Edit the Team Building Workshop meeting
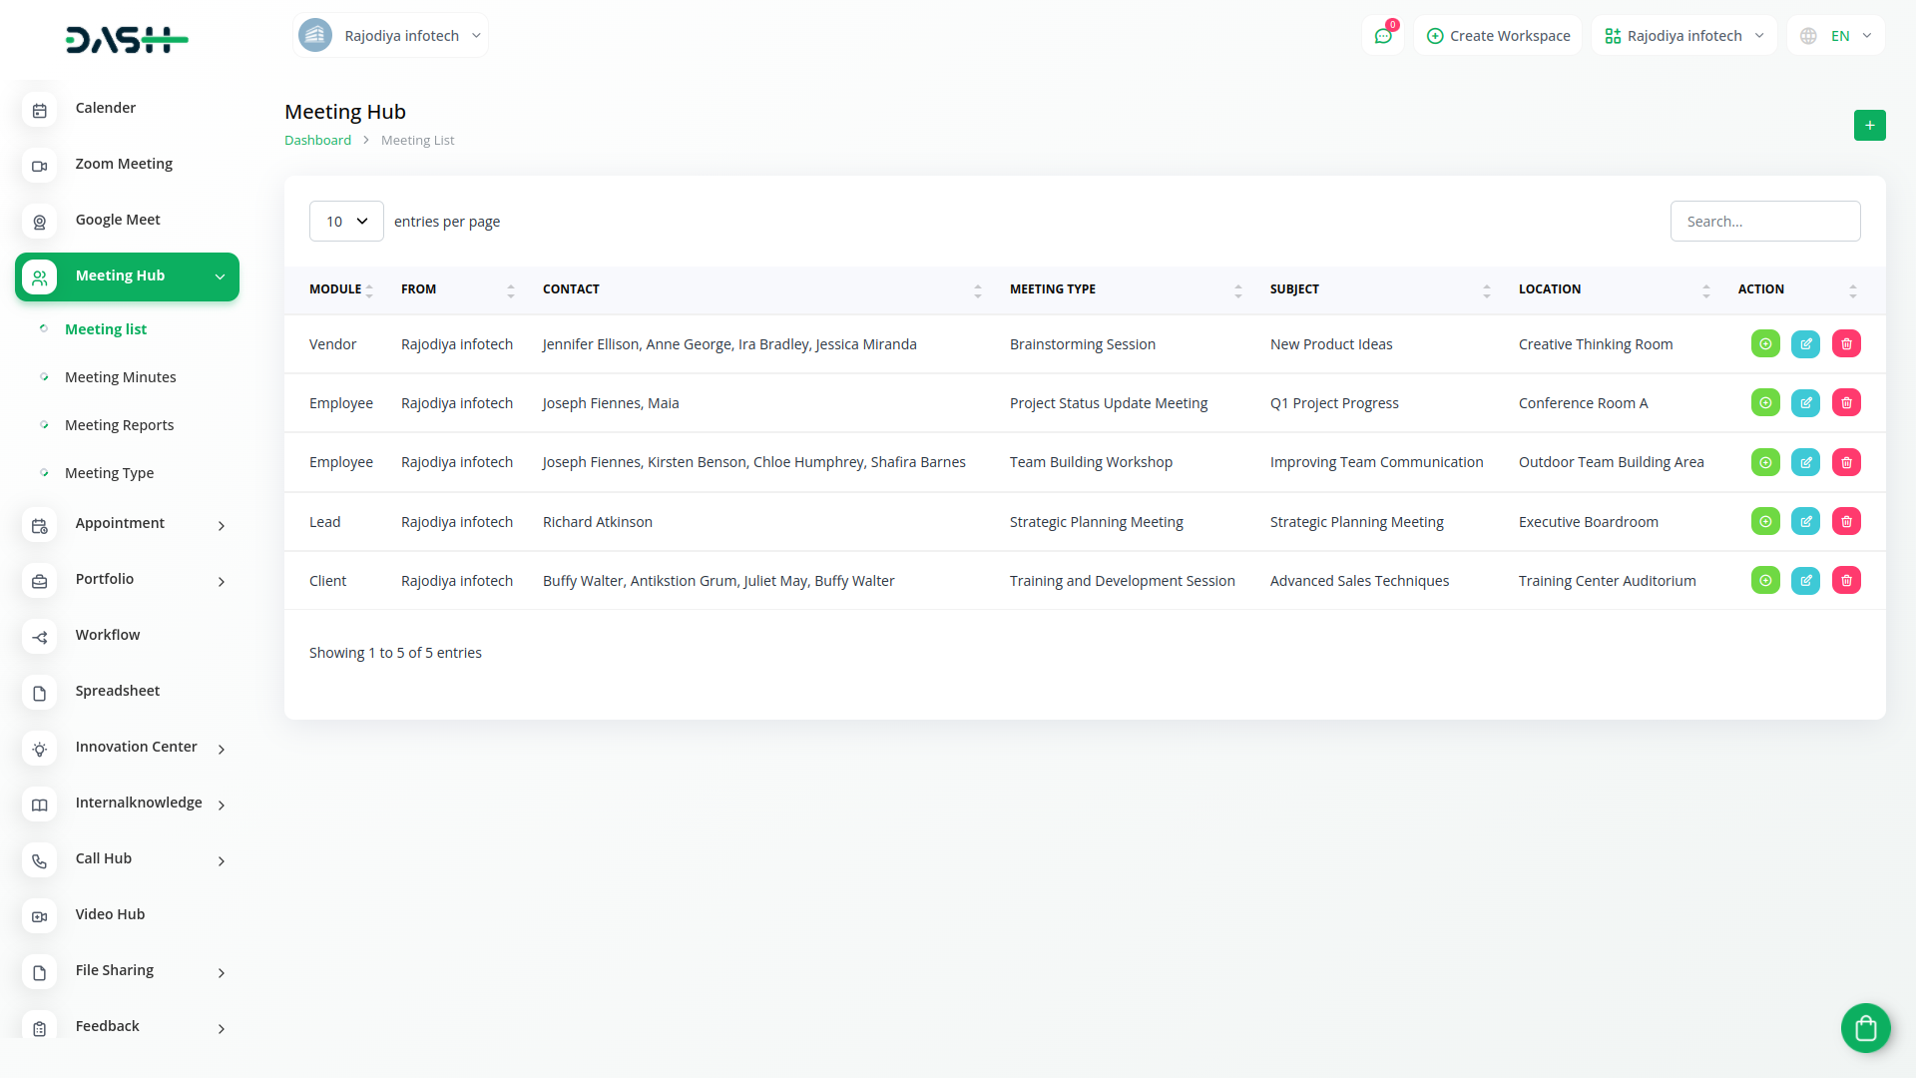The height and width of the screenshot is (1078, 1916). click(x=1805, y=462)
